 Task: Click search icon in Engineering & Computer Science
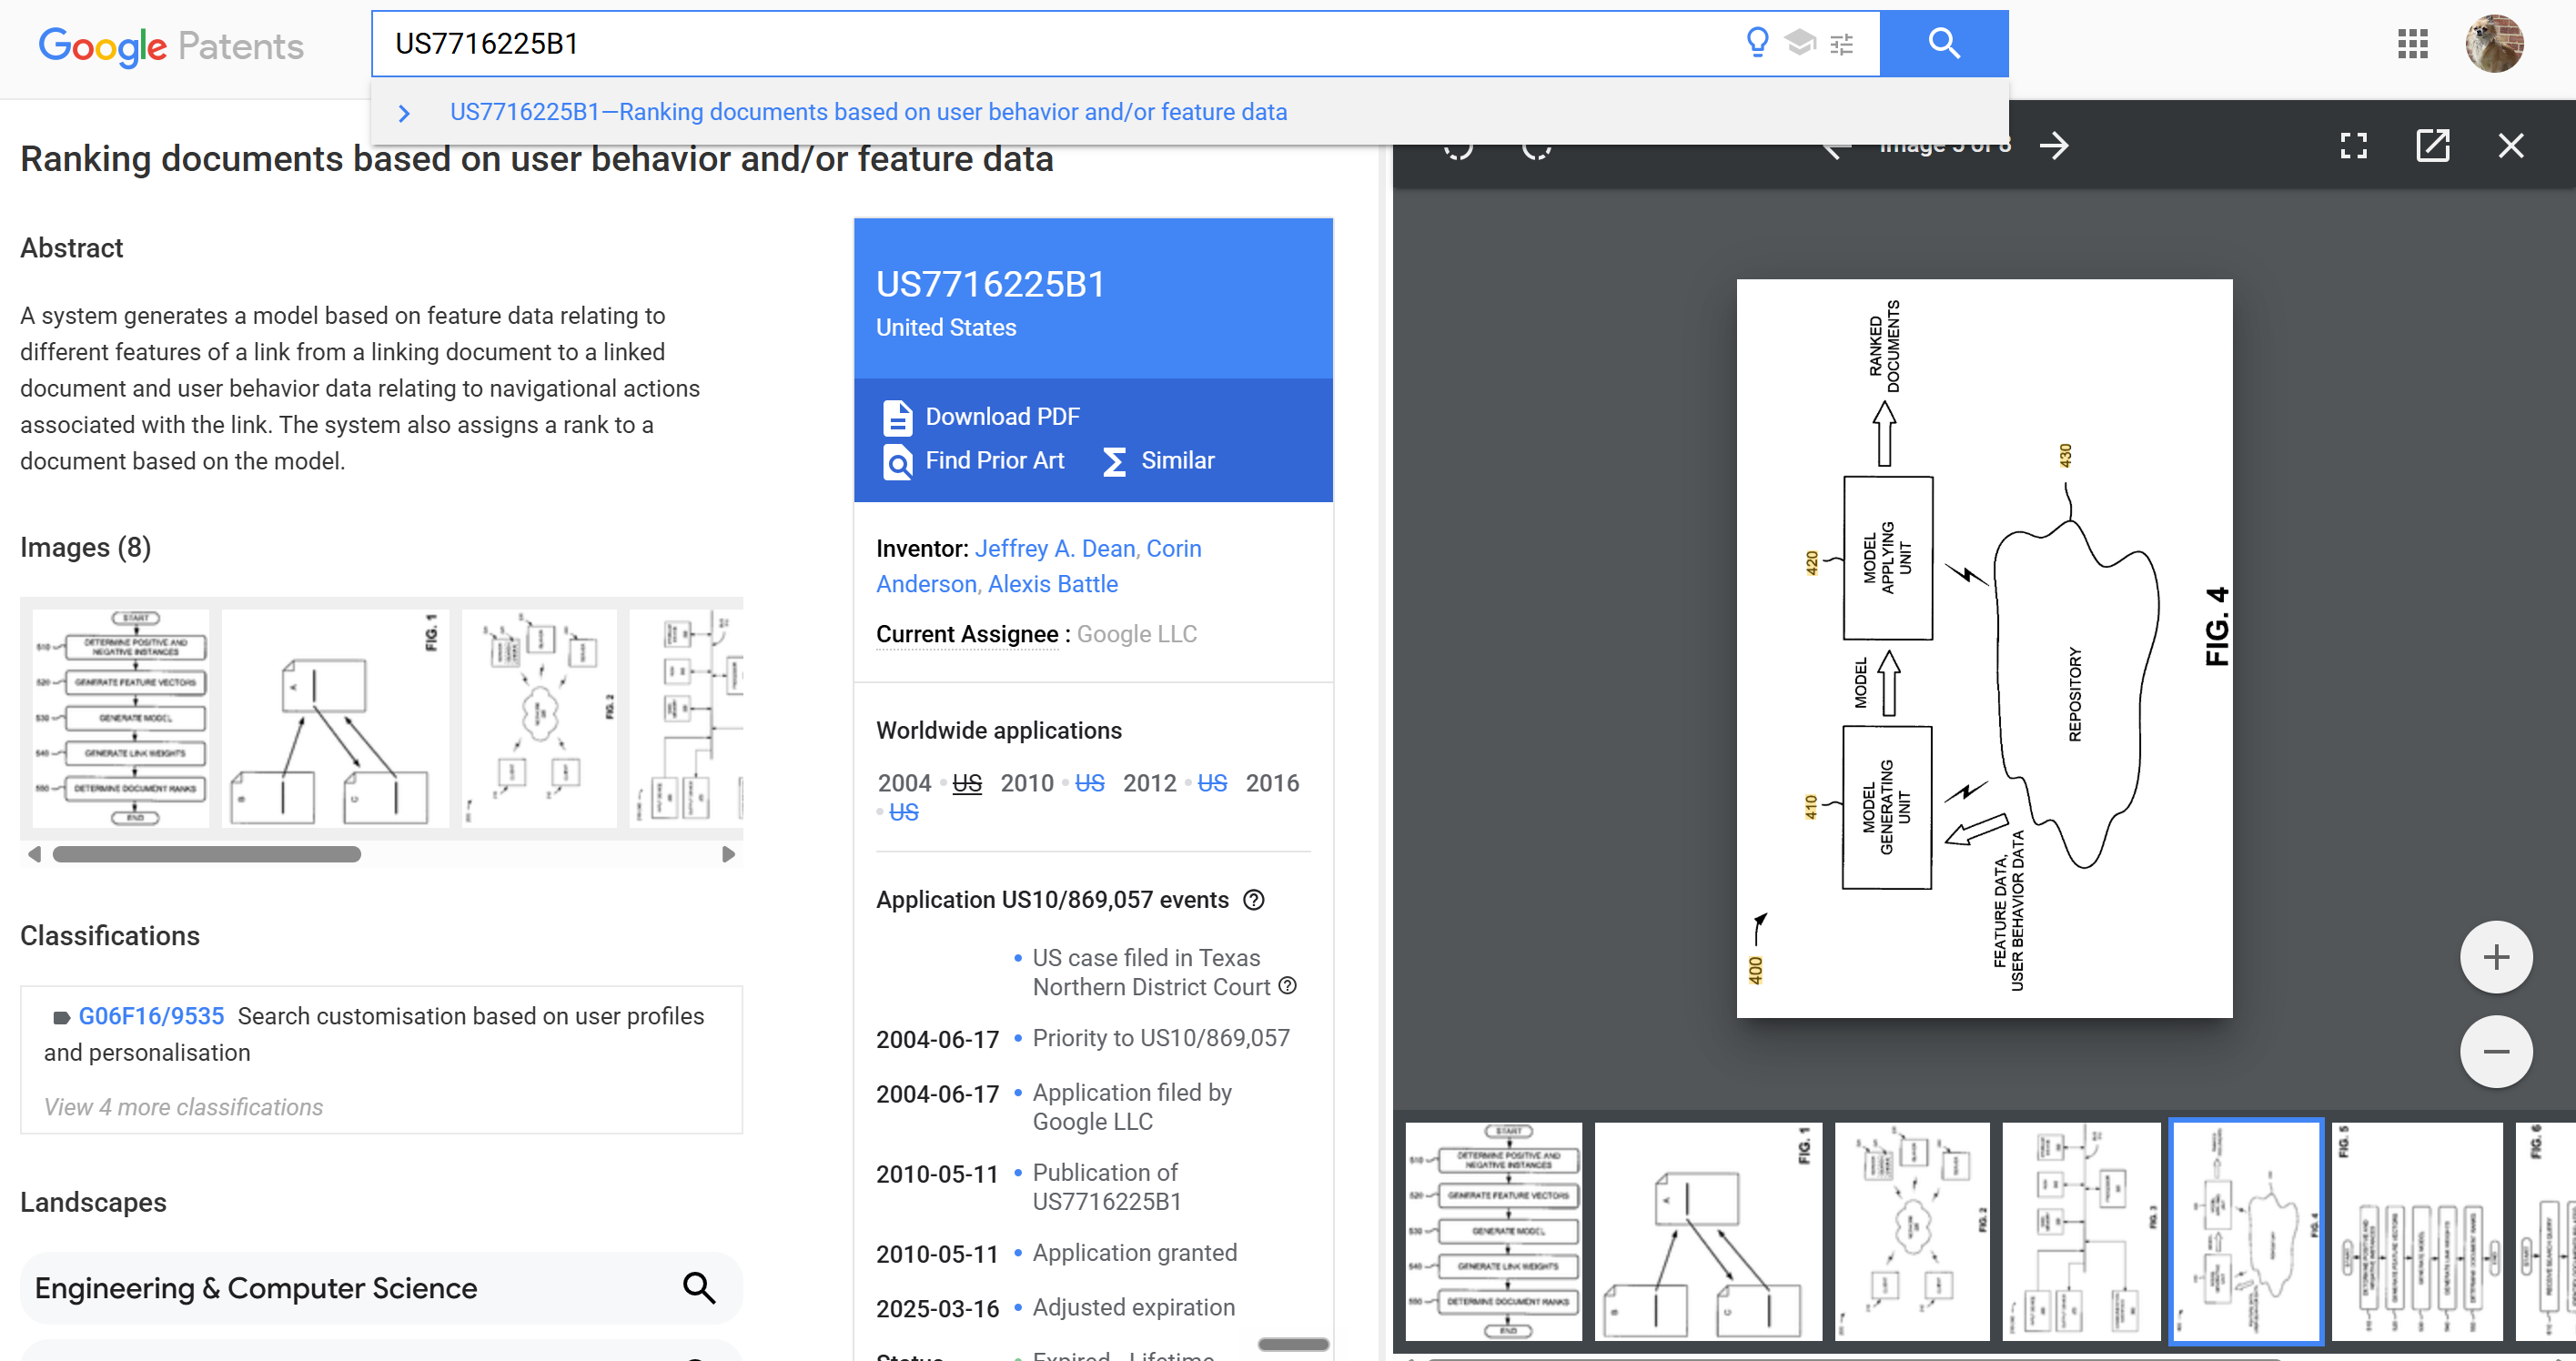pyautogui.click(x=699, y=1288)
